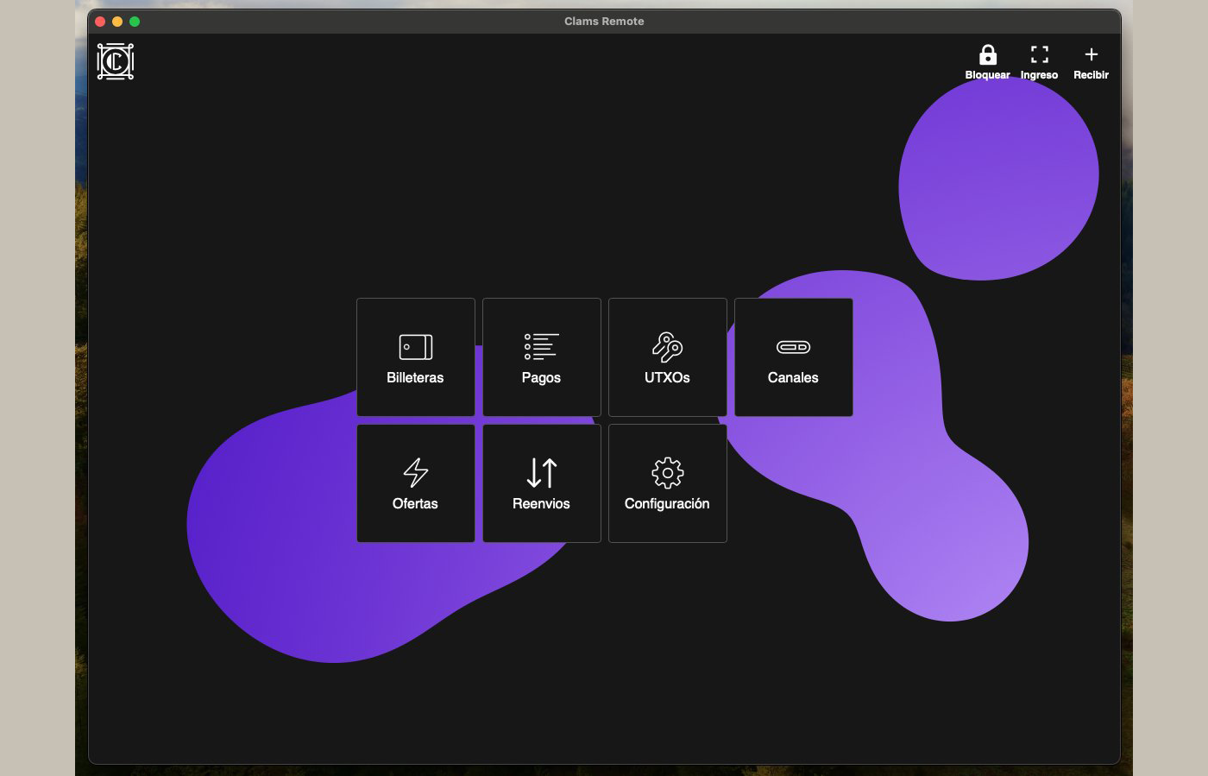Image resolution: width=1208 pixels, height=776 pixels.
Task: Maximize the window using the green button
Action: coord(135,22)
